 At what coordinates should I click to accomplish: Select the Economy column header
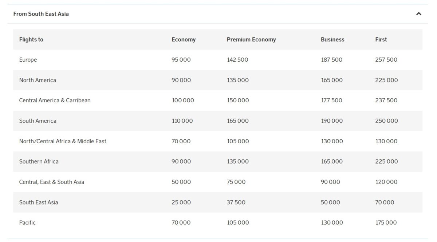184,40
